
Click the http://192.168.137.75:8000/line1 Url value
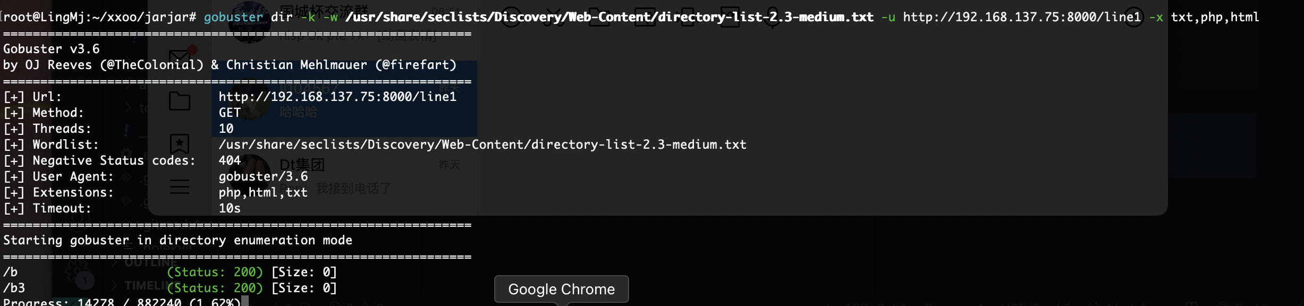coord(337,97)
